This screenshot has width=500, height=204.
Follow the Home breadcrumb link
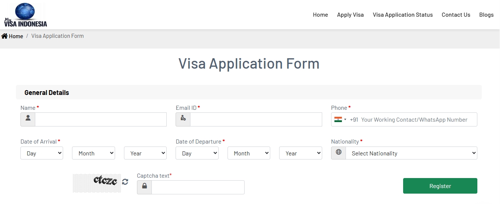tap(16, 36)
